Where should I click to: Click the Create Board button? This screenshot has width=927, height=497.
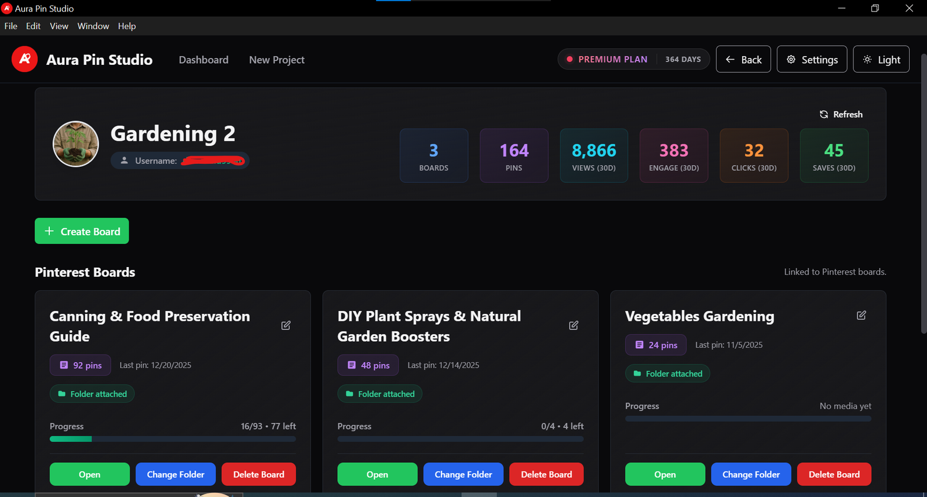(x=82, y=231)
